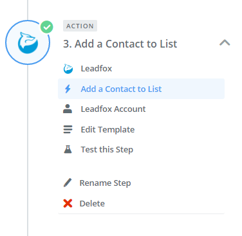
Task: Collapse the step with the chevron arrow
Action: tap(225, 42)
